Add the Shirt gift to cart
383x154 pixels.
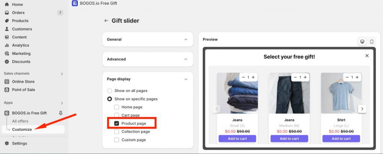[341, 138]
